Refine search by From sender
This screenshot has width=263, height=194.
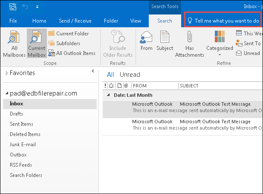[147, 41]
